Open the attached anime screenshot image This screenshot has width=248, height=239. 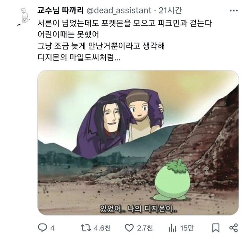(138, 143)
